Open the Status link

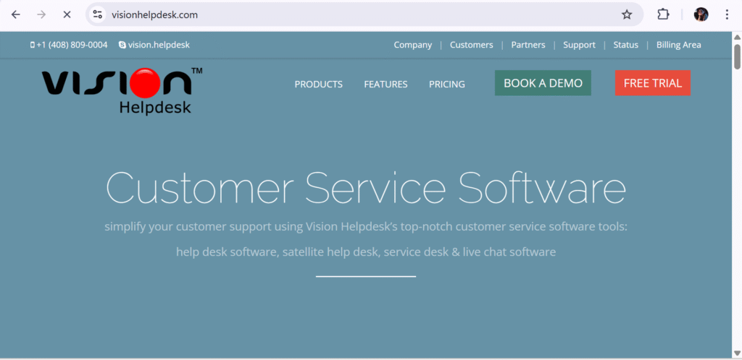pos(625,45)
